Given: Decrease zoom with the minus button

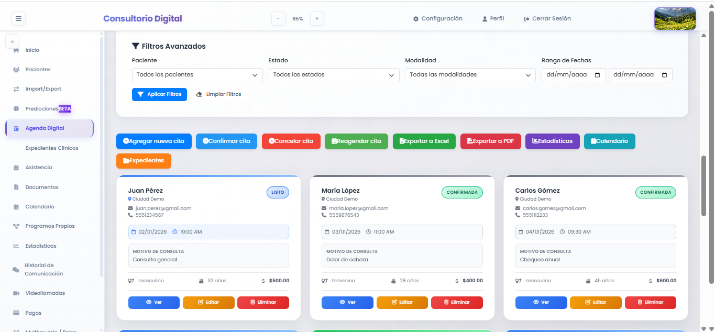Looking at the screenshot, I should click(x=278, y=18).
